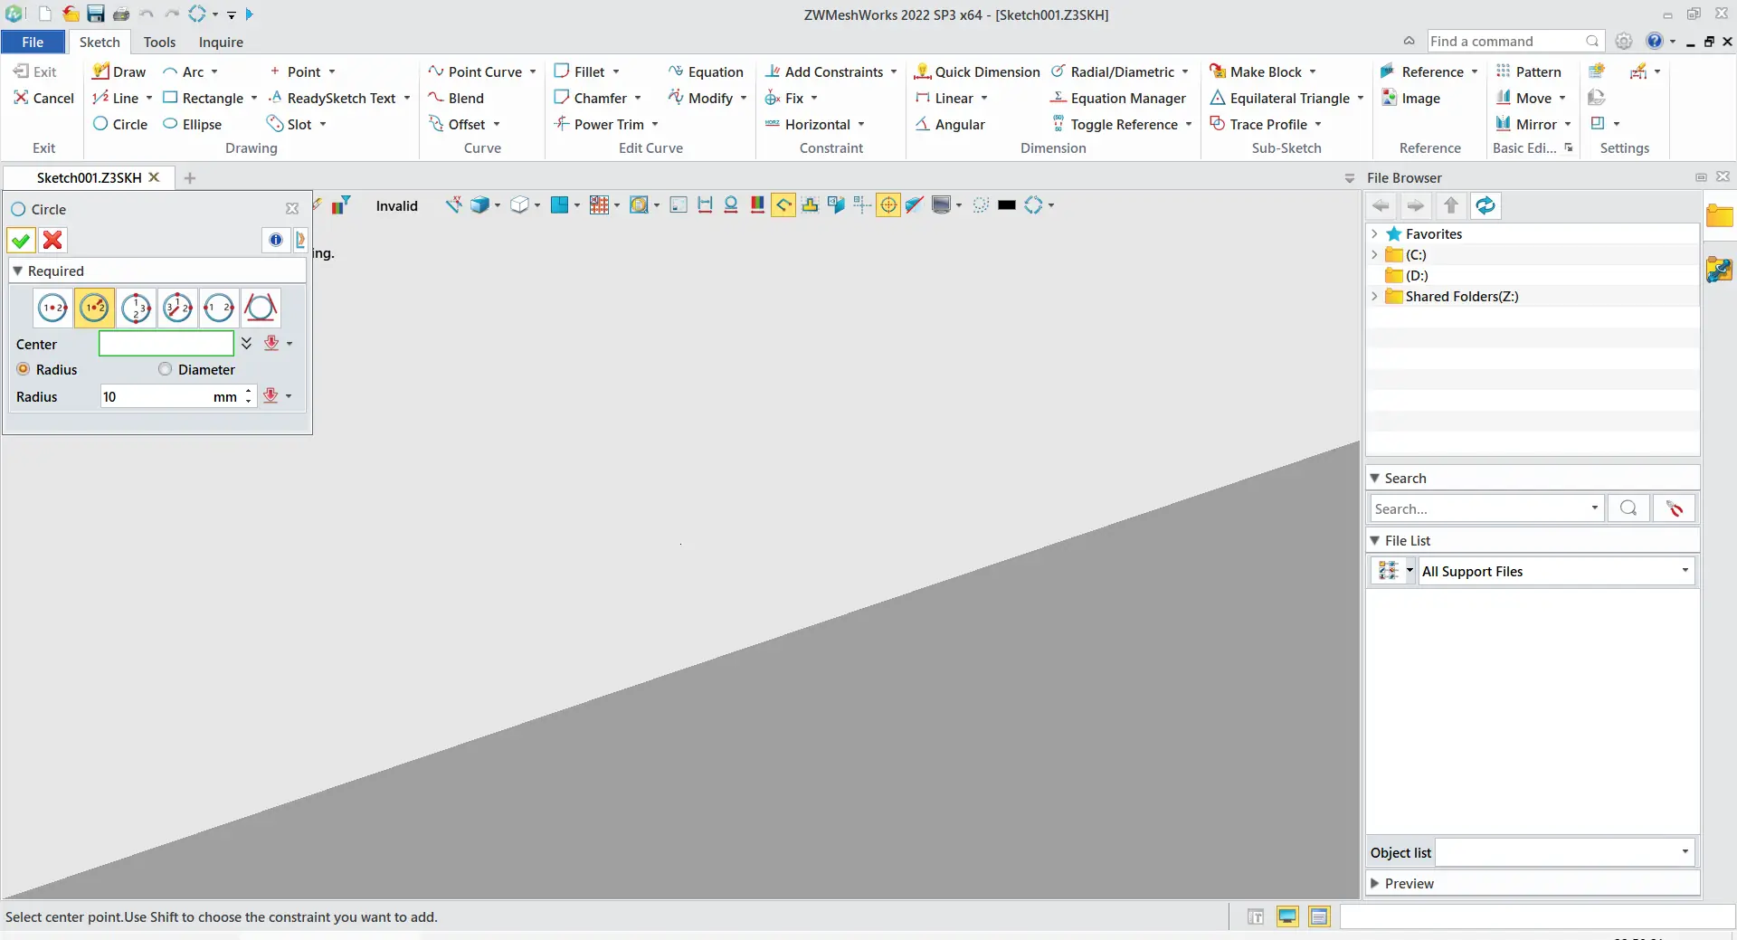This screenshot has width=1737, height=940.
Task: Click the File Browser Search text field
Action: point(1480,508)
